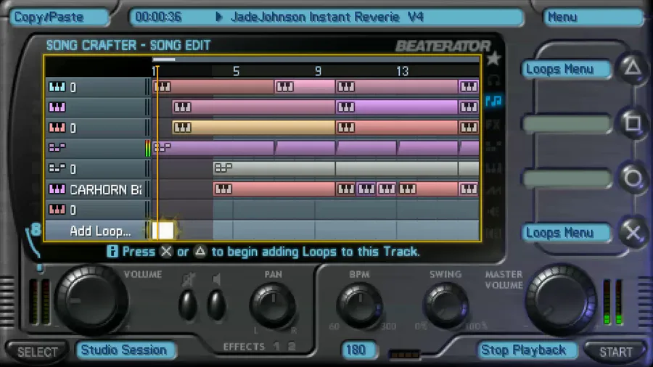This screenshot has height=367, width=653.
Task: Click the START button
Action: (x=615, y=352)
